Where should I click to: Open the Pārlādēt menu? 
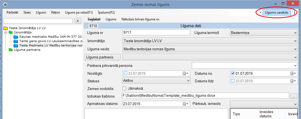pyautogui.click(x=12, y=12)
